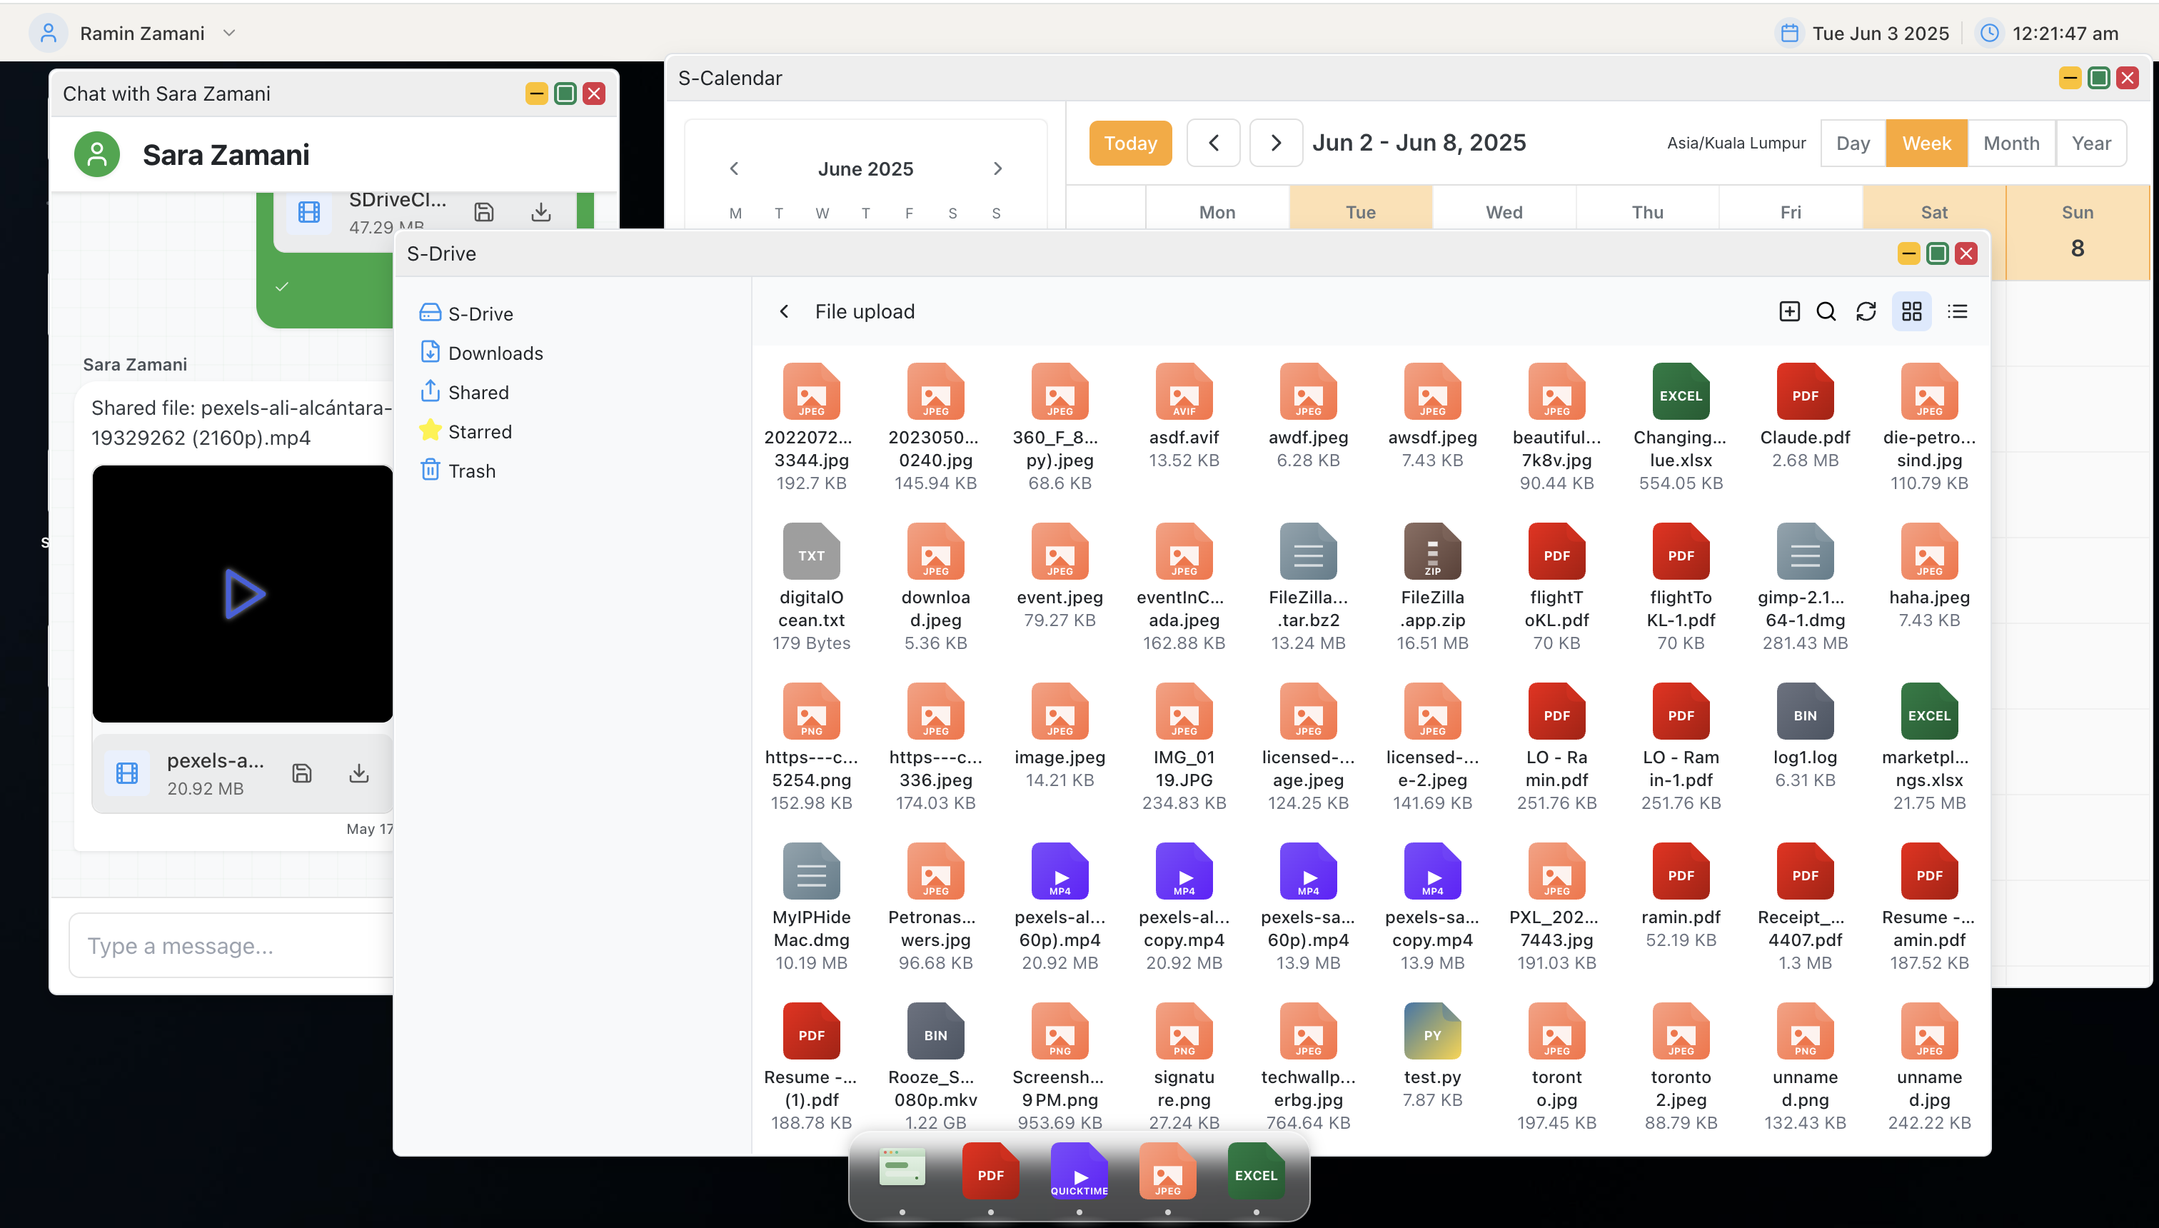The width and height of the screenshot is (2159, 1228).
Task: Refresh the S-Drive file list
Action: tap(1866, 311)
